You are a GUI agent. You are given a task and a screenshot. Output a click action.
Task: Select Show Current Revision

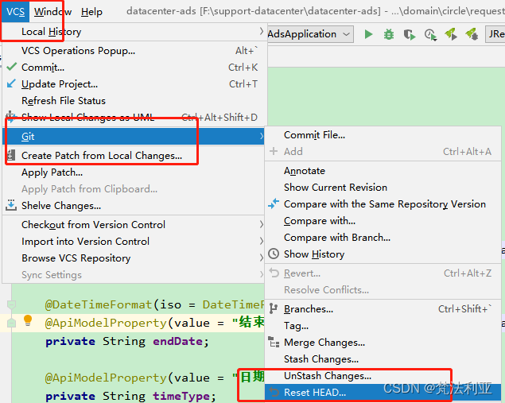pyautogui.click(x=383, y=188)
